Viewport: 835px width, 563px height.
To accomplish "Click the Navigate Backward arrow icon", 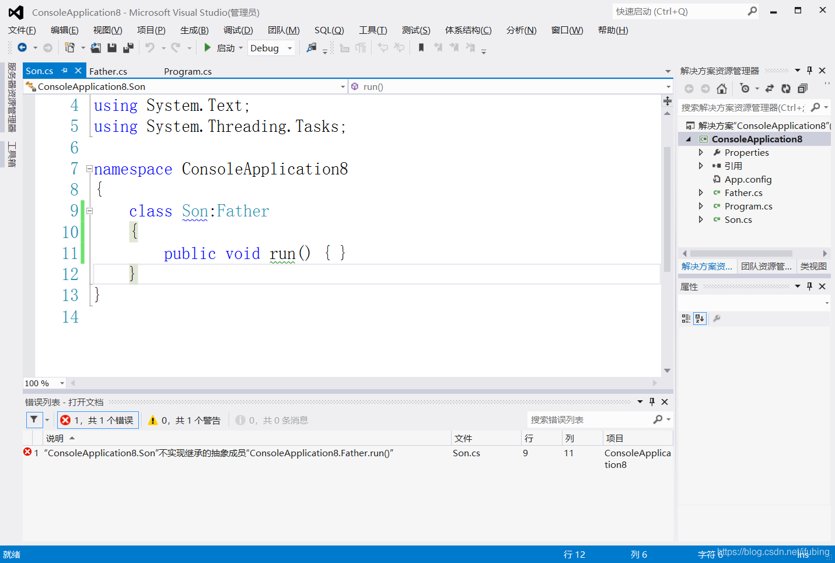I will [22, 48].
